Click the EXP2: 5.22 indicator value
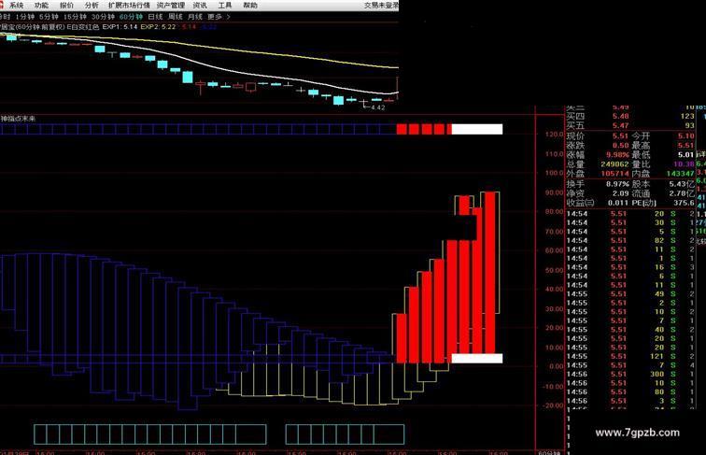Image resolution: width=706 pixels, height=455 pixels. point(158,27)
